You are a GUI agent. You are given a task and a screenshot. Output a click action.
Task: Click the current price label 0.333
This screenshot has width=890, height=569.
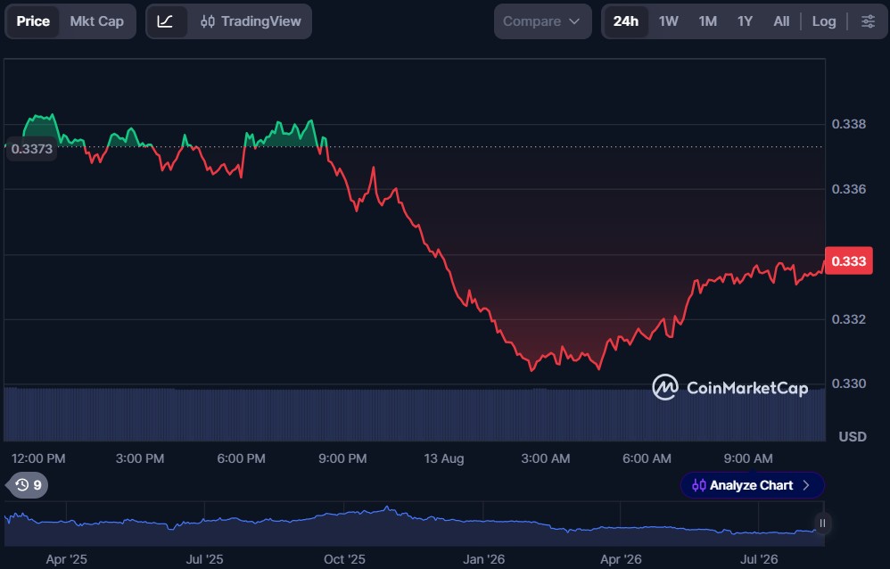(x=849, y=260)
